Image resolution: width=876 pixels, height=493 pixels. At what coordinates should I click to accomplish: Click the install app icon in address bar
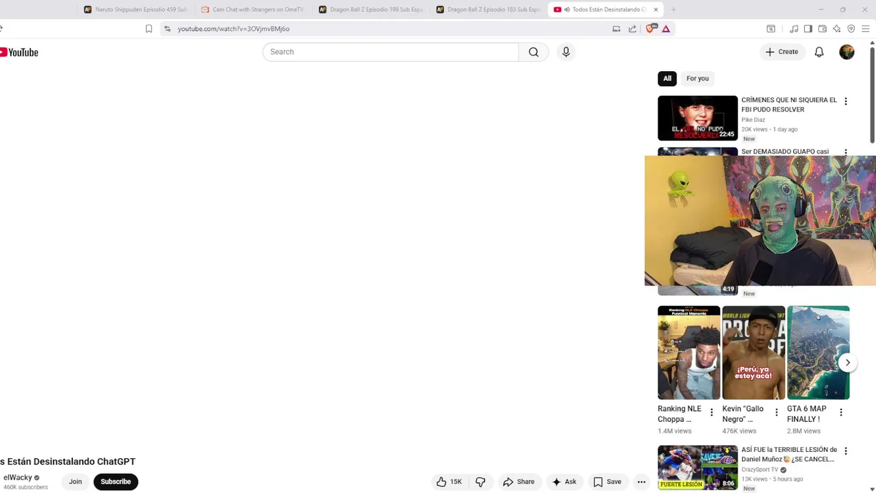click(x=616, y=29)
